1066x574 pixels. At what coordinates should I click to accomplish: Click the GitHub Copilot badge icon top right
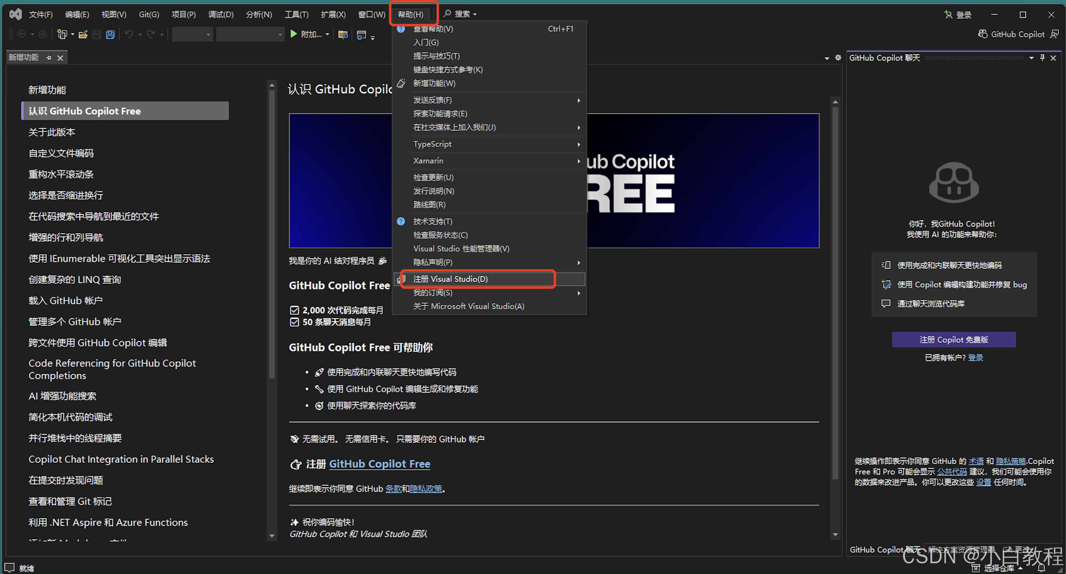982,34
